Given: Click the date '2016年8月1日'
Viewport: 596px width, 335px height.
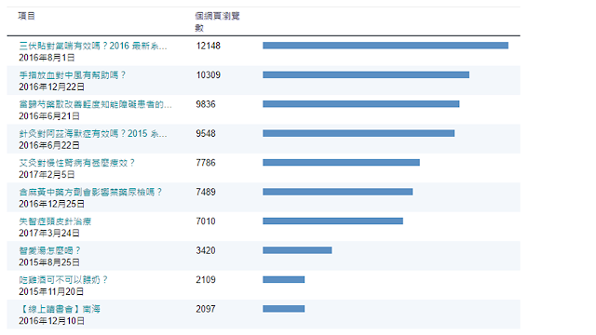Looking at the screenshot, I should (x=47, y=58).
